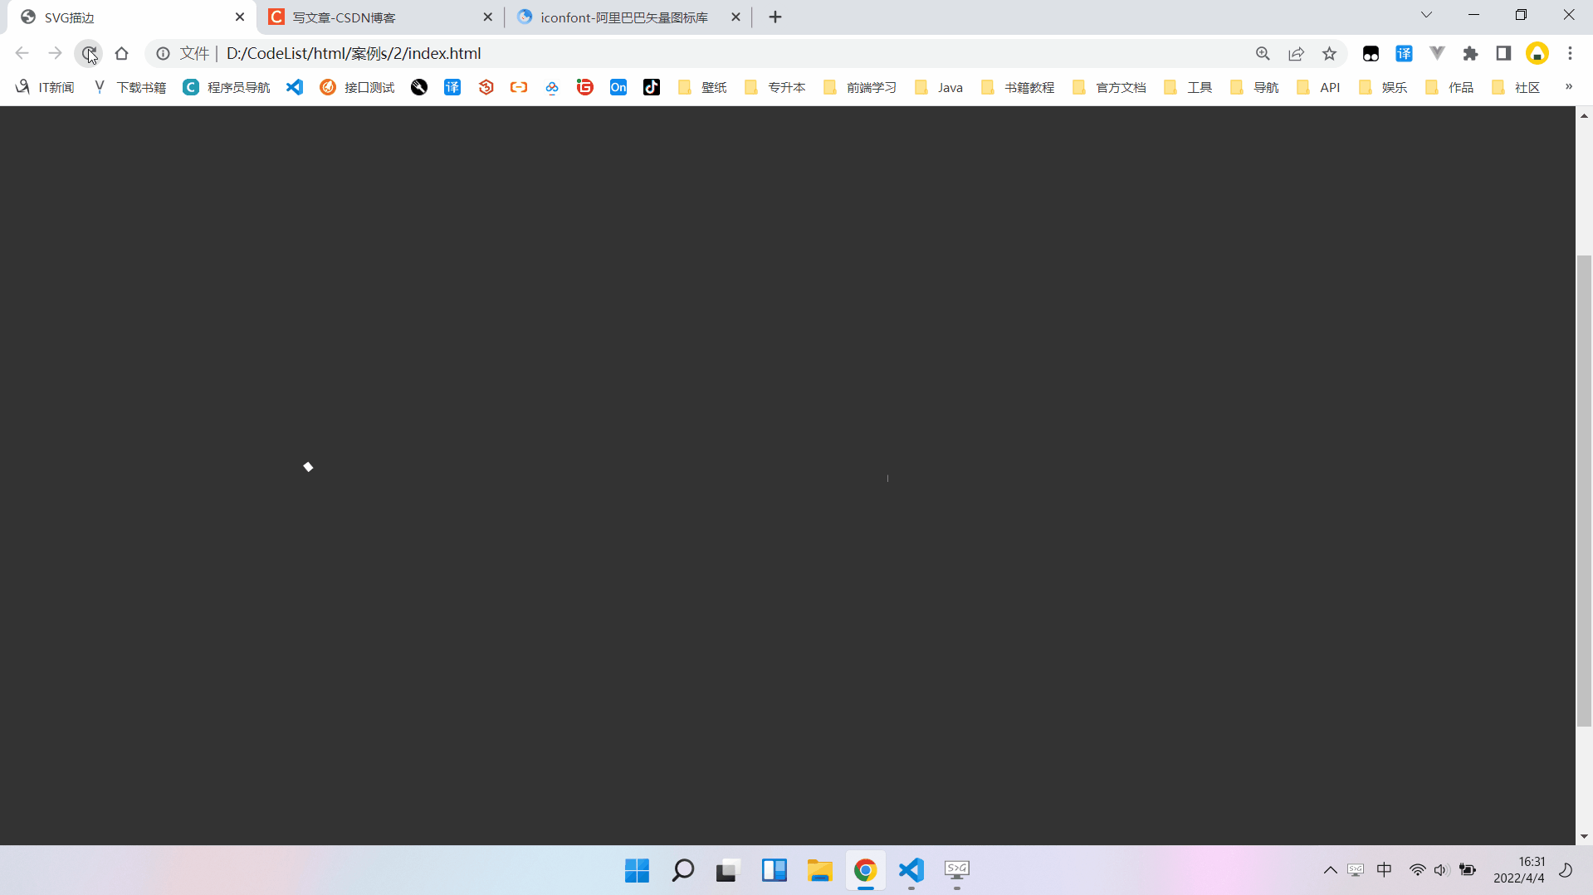1593x895 pixels.
Task: Open taskbar Search
Action: (x=682, y=870)
